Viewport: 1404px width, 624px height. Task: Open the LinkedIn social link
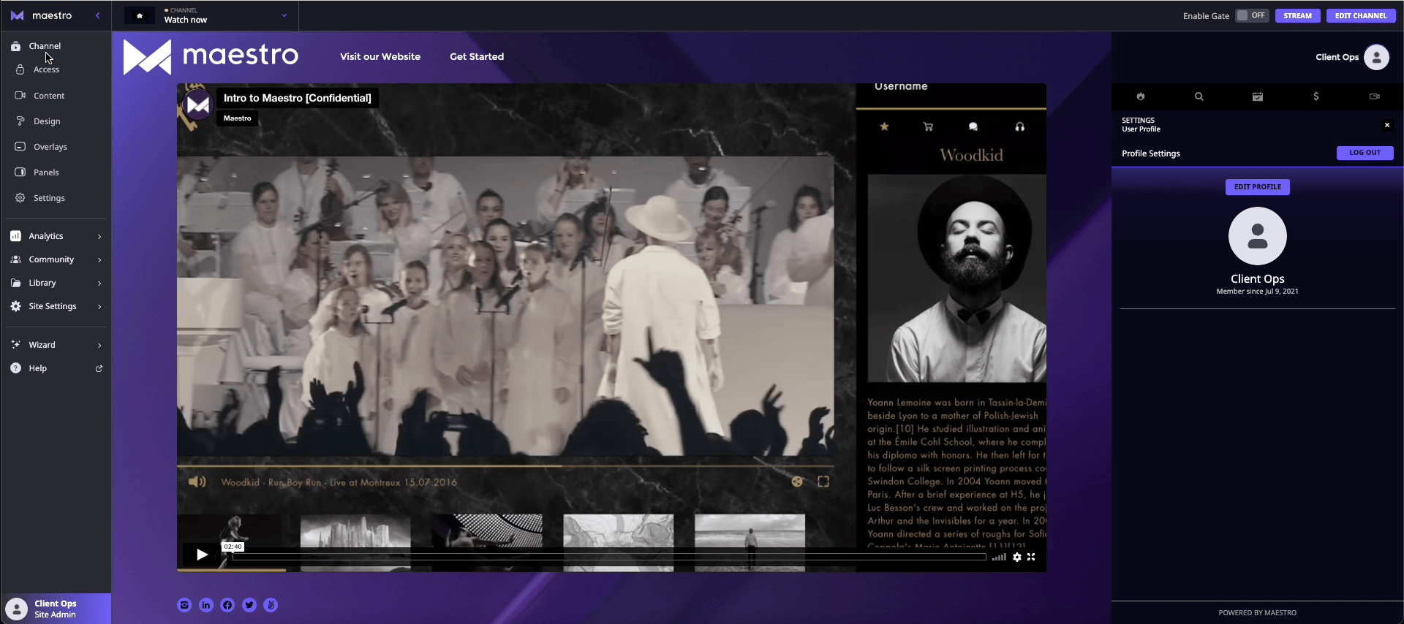(206, 605)
